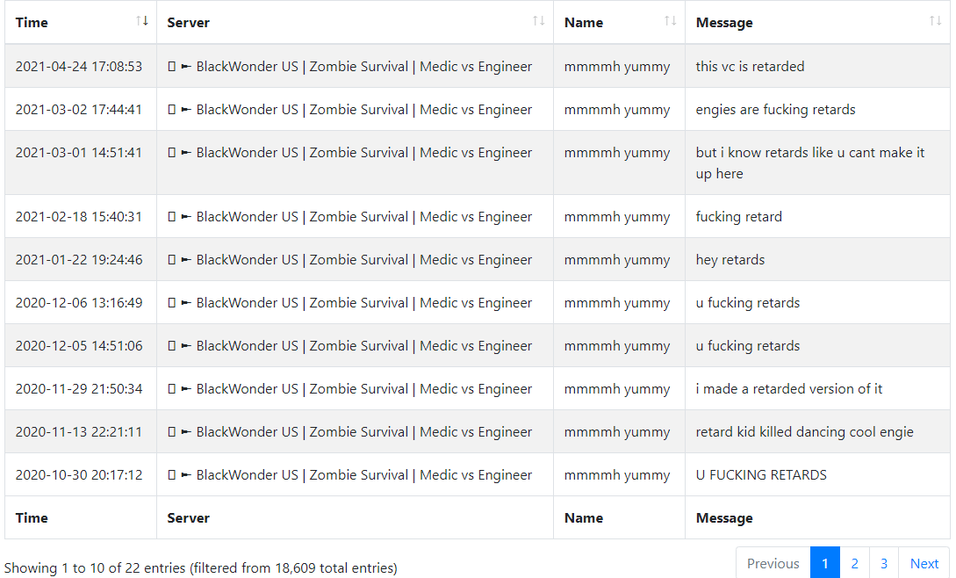This screenshot has height=578, width=956.
Task: Sort table by Time column arrows
Action: click(142, 21)
